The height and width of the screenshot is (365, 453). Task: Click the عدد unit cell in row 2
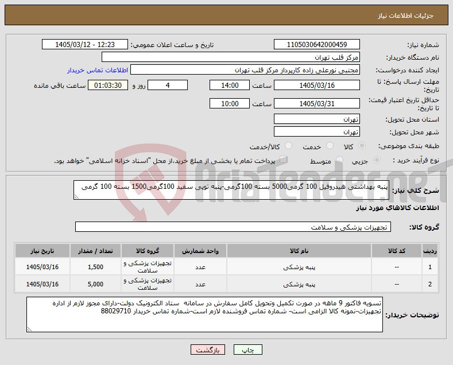200,284
